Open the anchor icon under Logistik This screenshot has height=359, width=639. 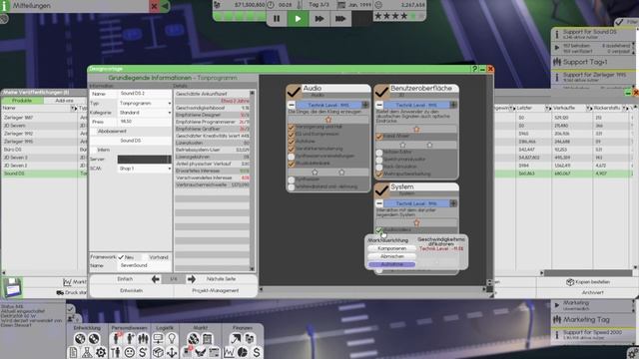click(172, 352)
